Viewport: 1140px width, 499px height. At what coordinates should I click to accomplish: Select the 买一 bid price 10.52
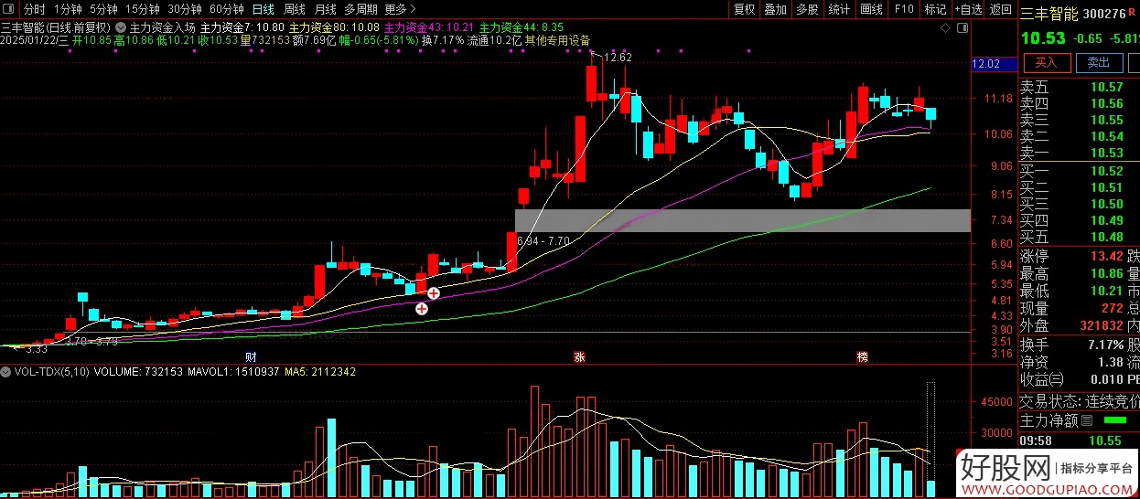pyautogui.click(x=1106, y=171)
